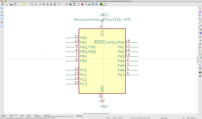Open Pcbnew board layout icon
This screenshot has height=119, width=202.
point(101,4)
